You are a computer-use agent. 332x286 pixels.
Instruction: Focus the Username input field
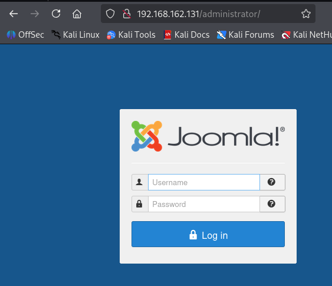204,182
